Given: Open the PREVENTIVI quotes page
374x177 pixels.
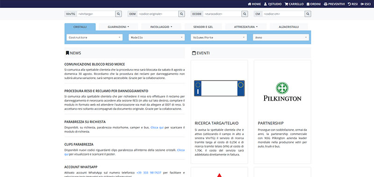Looking at the screenshot, I should coord(334,4).
